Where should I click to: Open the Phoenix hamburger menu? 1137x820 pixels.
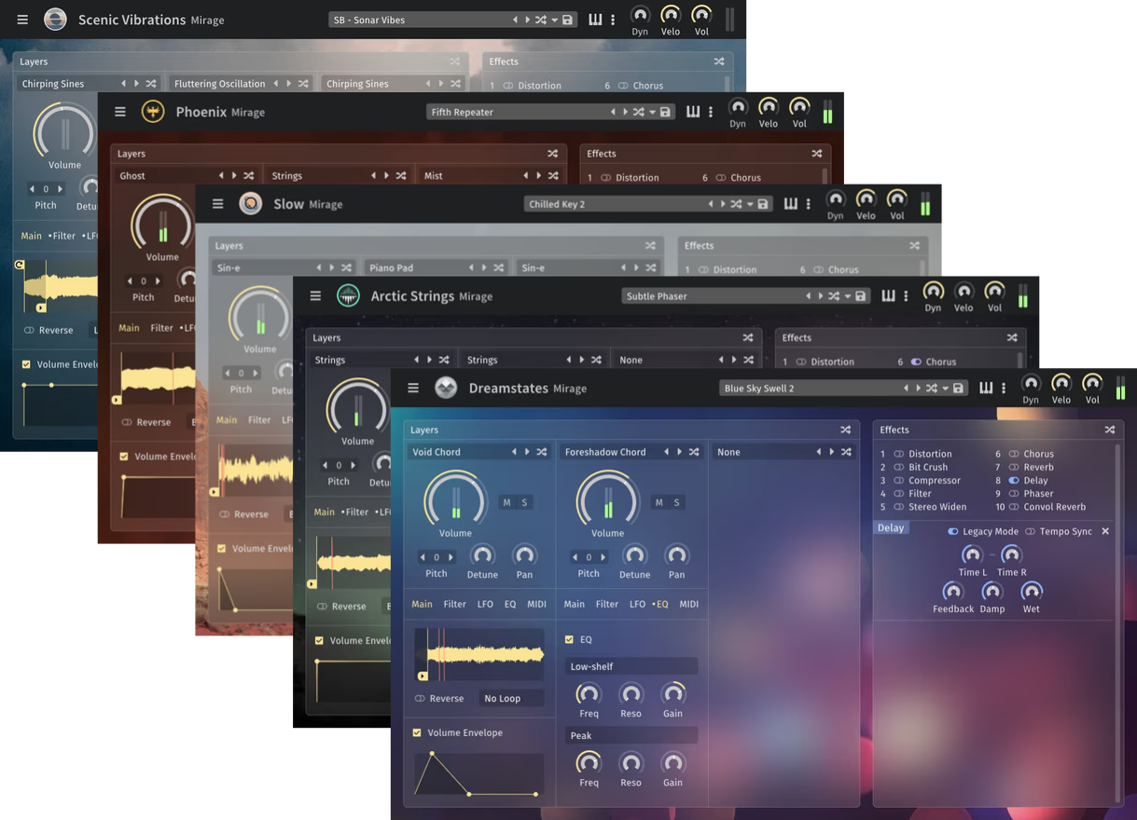(120, 112)
